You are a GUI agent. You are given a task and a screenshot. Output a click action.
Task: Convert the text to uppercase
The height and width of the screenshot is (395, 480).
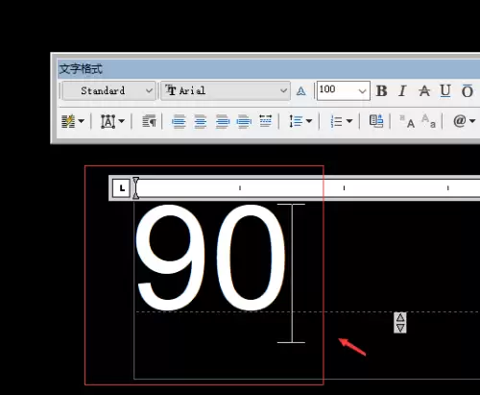(x=407, y=121)
